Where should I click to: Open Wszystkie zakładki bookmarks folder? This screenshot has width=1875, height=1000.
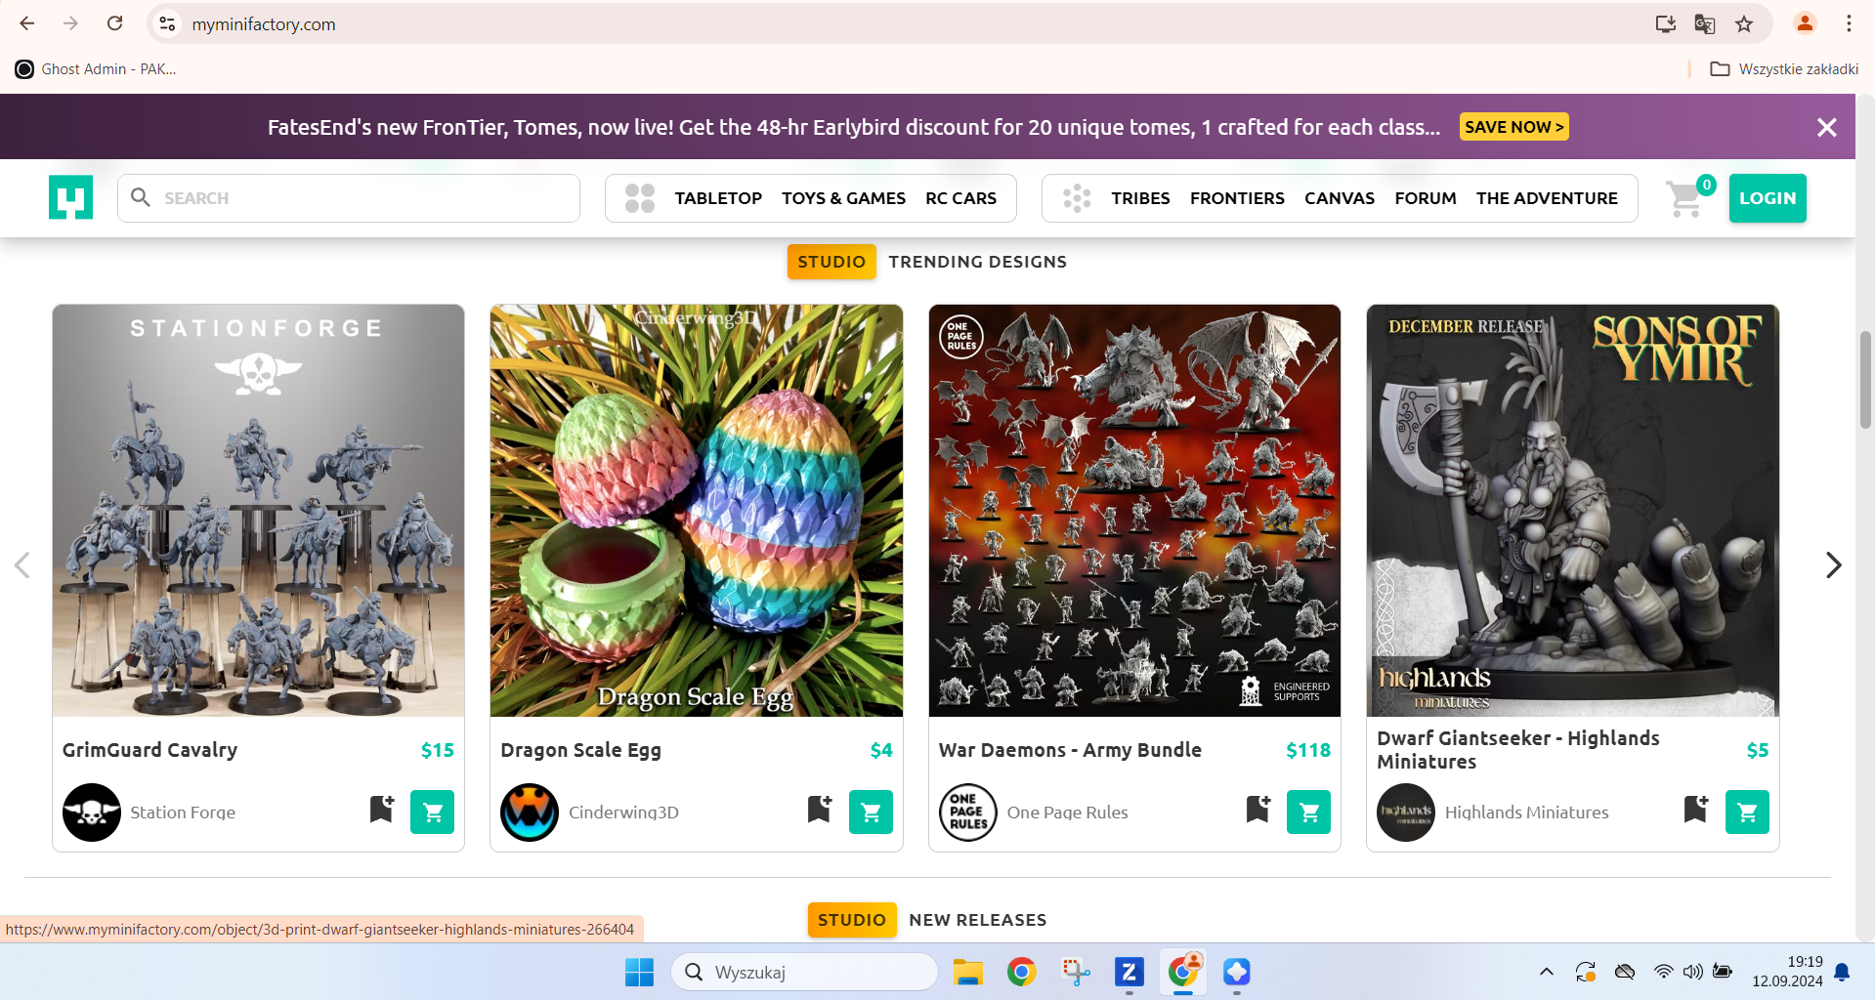(x=1784, y=68)
